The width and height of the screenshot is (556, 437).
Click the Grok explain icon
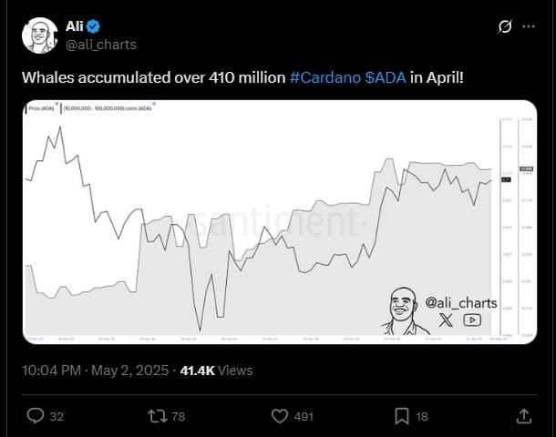coord(503,25)
